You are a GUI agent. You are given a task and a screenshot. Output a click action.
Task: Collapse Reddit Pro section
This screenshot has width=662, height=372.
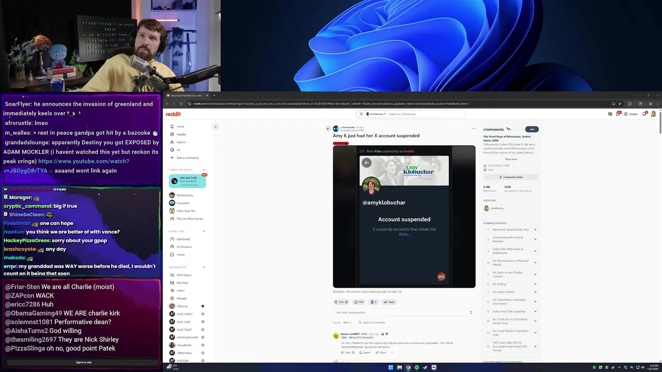[204, 231]
